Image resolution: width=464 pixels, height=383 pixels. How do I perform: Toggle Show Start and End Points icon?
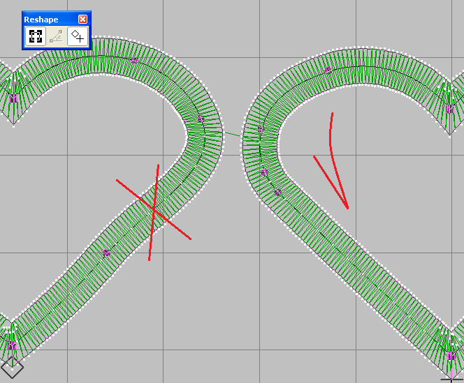(78, 36)
